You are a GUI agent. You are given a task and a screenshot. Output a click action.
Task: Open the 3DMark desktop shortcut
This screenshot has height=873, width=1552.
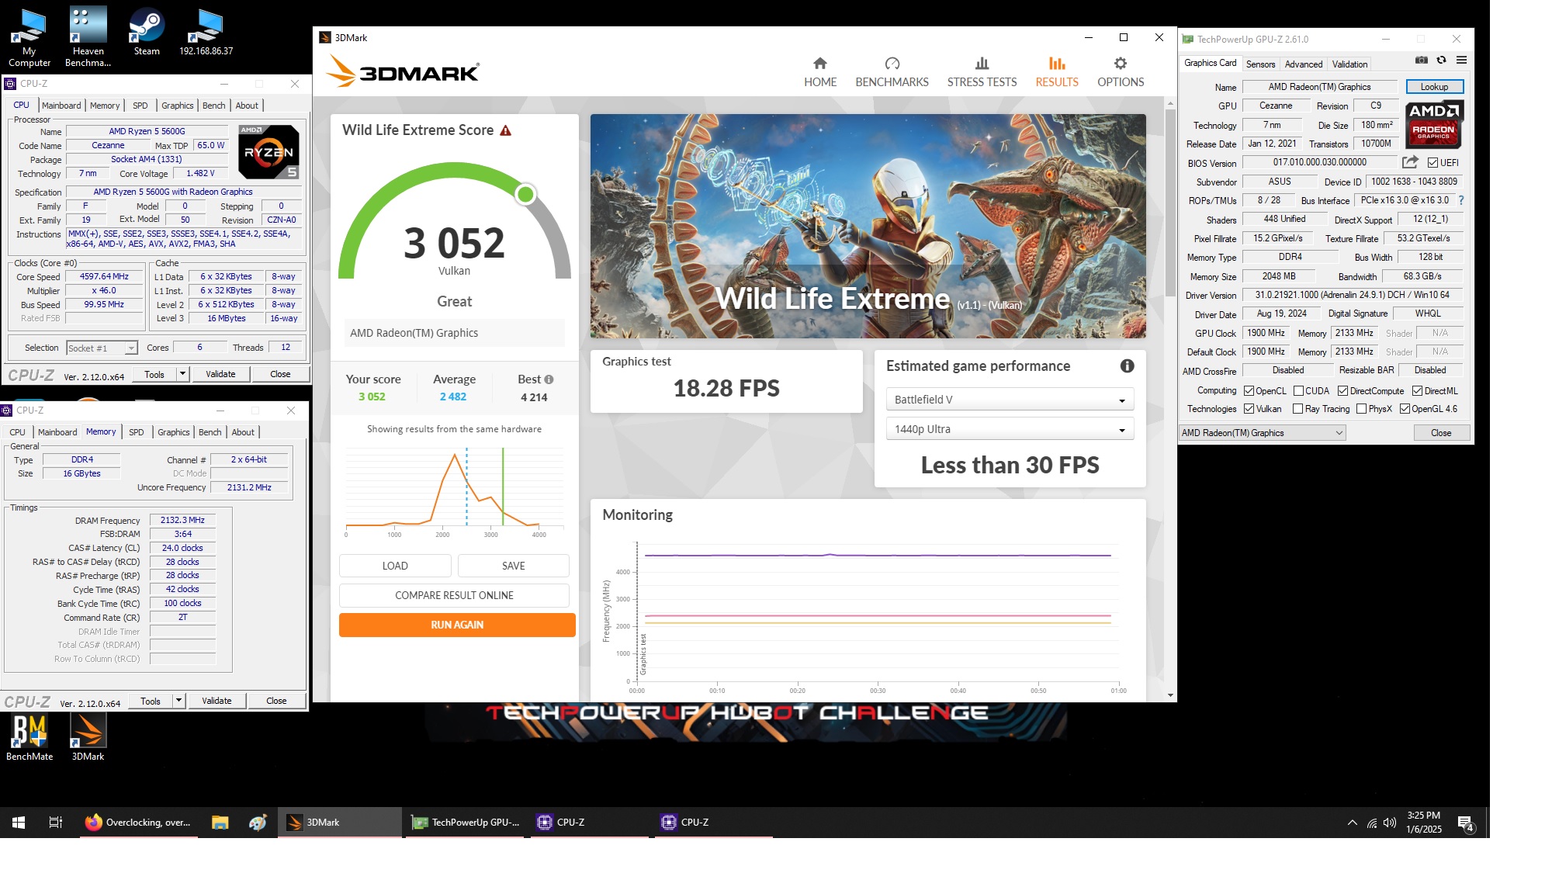88,737
